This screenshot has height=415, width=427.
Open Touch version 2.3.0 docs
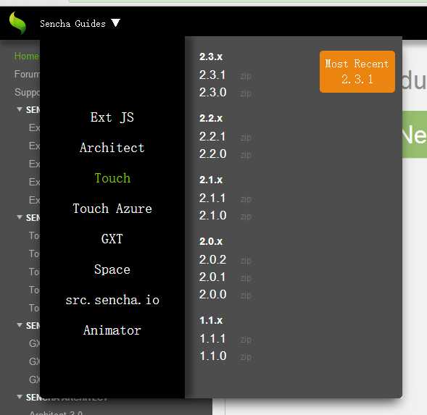(x=212, y=93)
